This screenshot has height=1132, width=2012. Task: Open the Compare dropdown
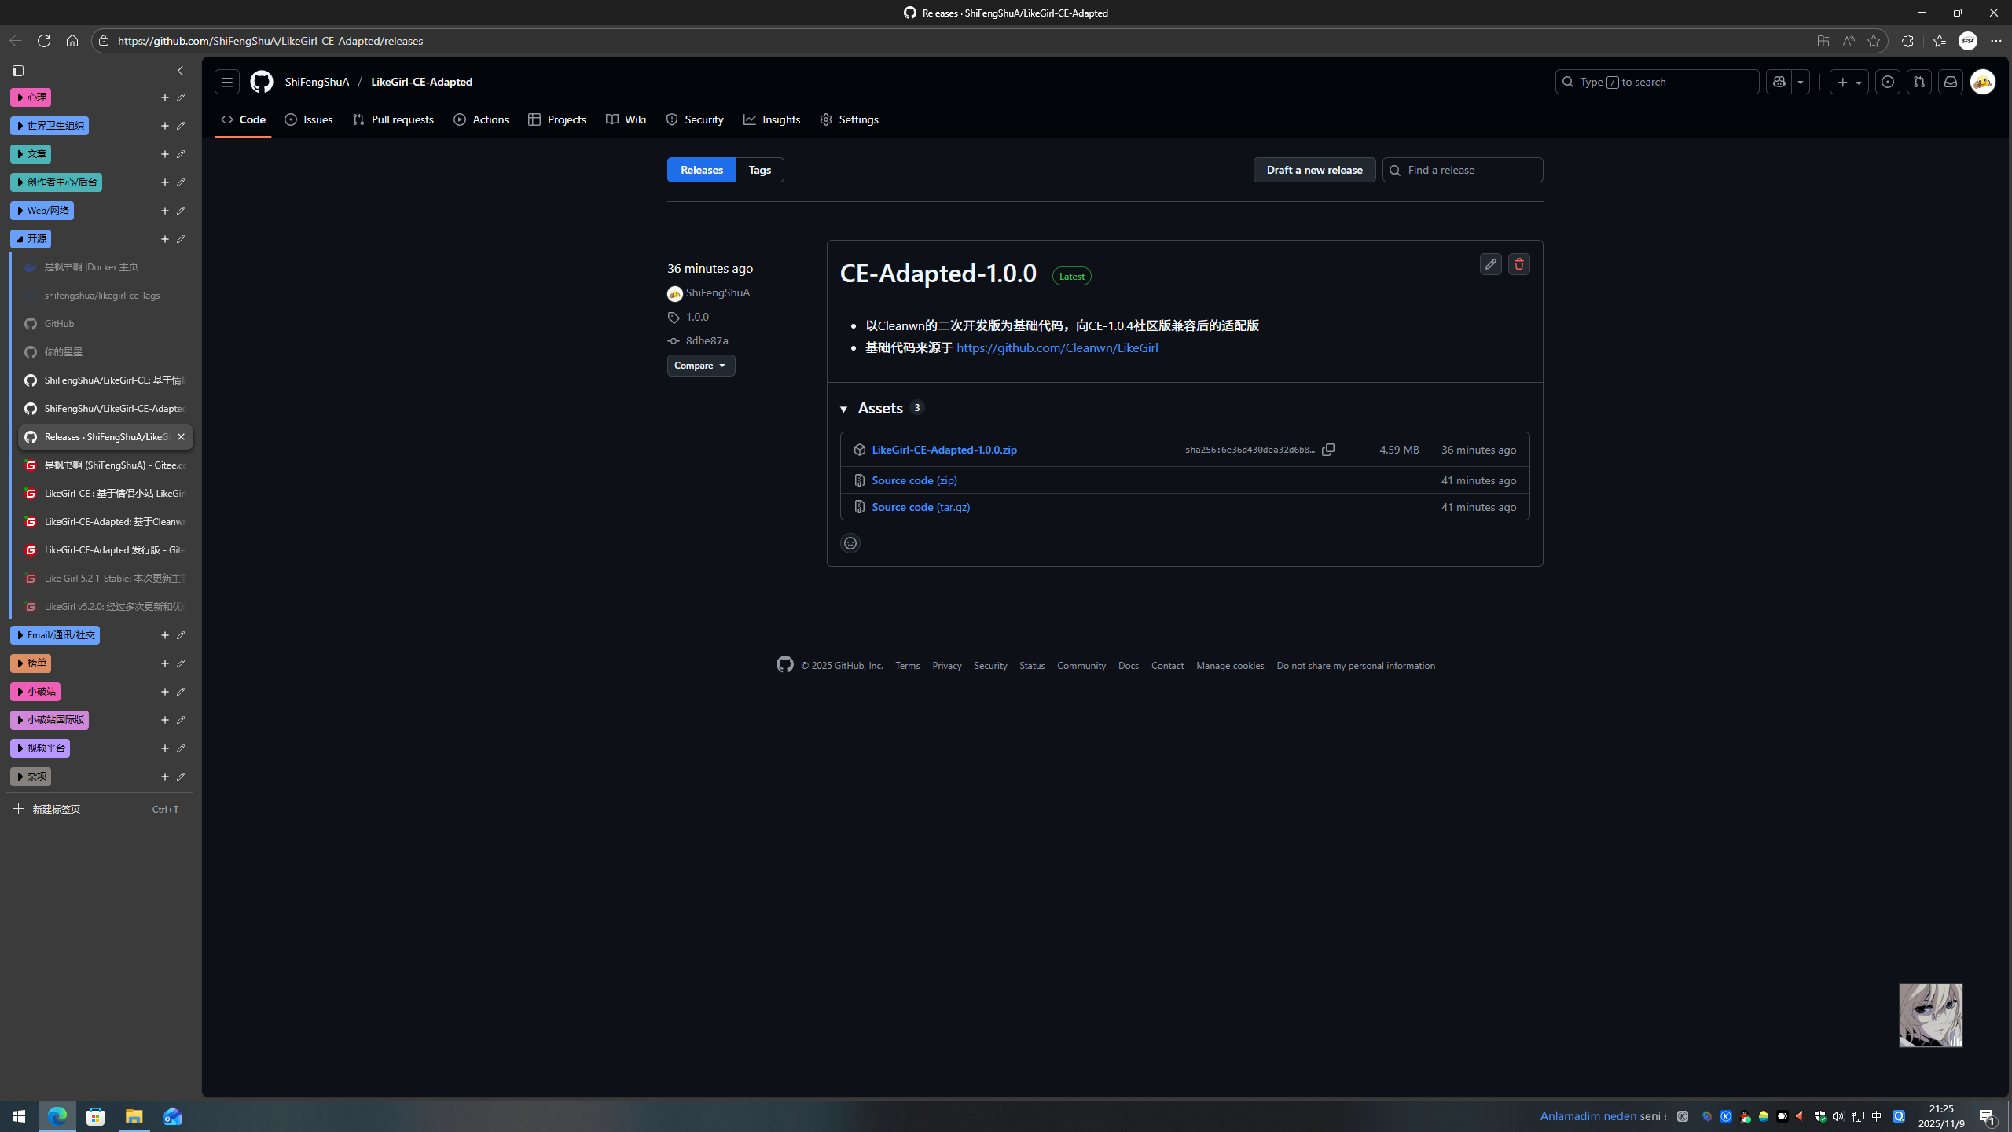pos(700,366)
